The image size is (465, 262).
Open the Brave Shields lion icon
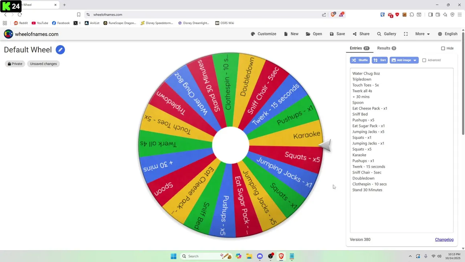333,15
